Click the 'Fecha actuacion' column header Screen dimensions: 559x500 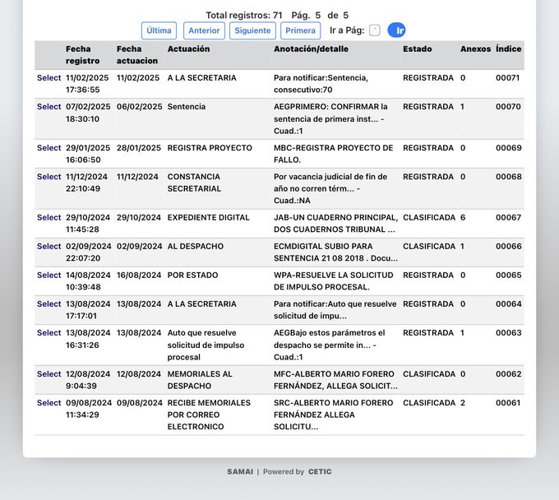tap(137, 55)
